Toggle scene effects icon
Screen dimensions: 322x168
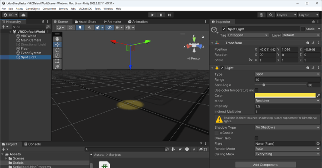[x=97, y=27]
